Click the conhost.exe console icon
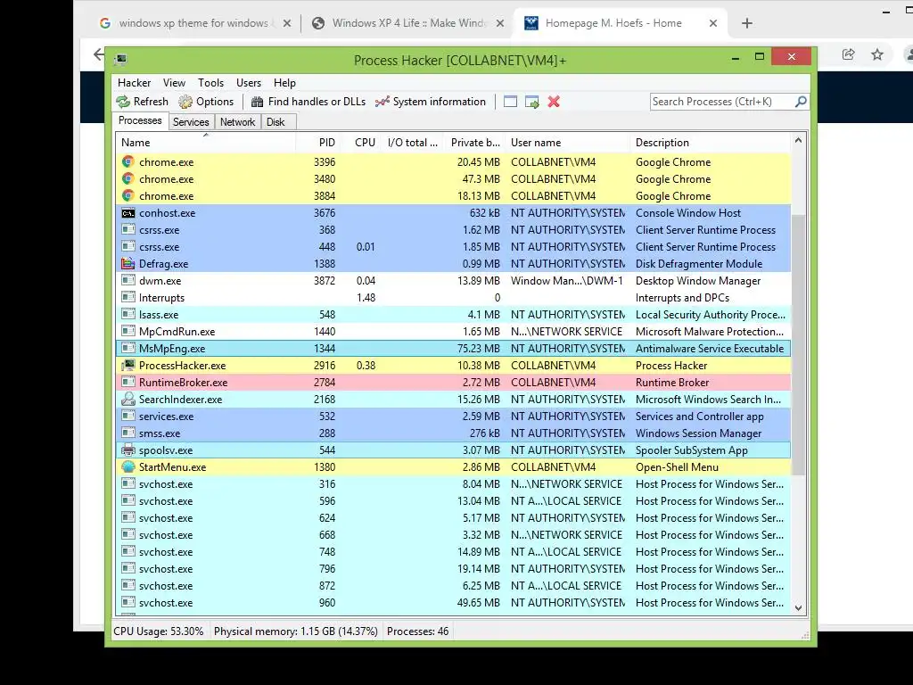Screen dimensions: 913x685 point(128,212)
